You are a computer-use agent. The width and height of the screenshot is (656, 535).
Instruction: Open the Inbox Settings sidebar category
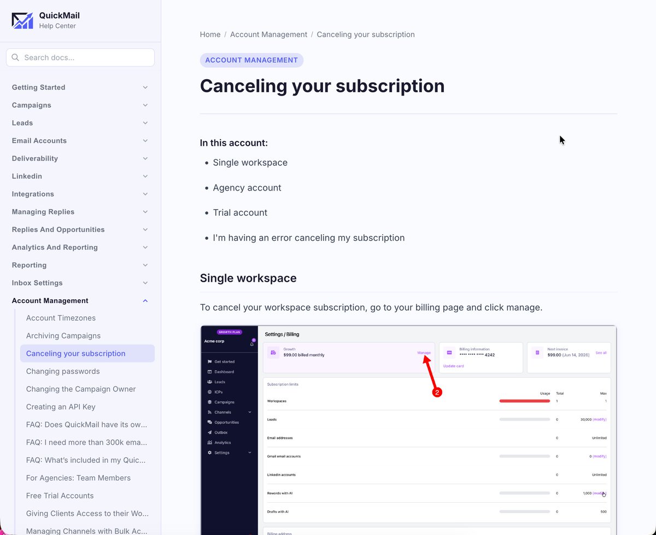click(37, 283)
